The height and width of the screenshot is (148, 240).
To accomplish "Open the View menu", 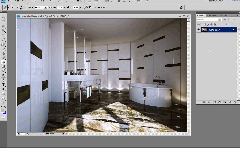I will point(60,1).
